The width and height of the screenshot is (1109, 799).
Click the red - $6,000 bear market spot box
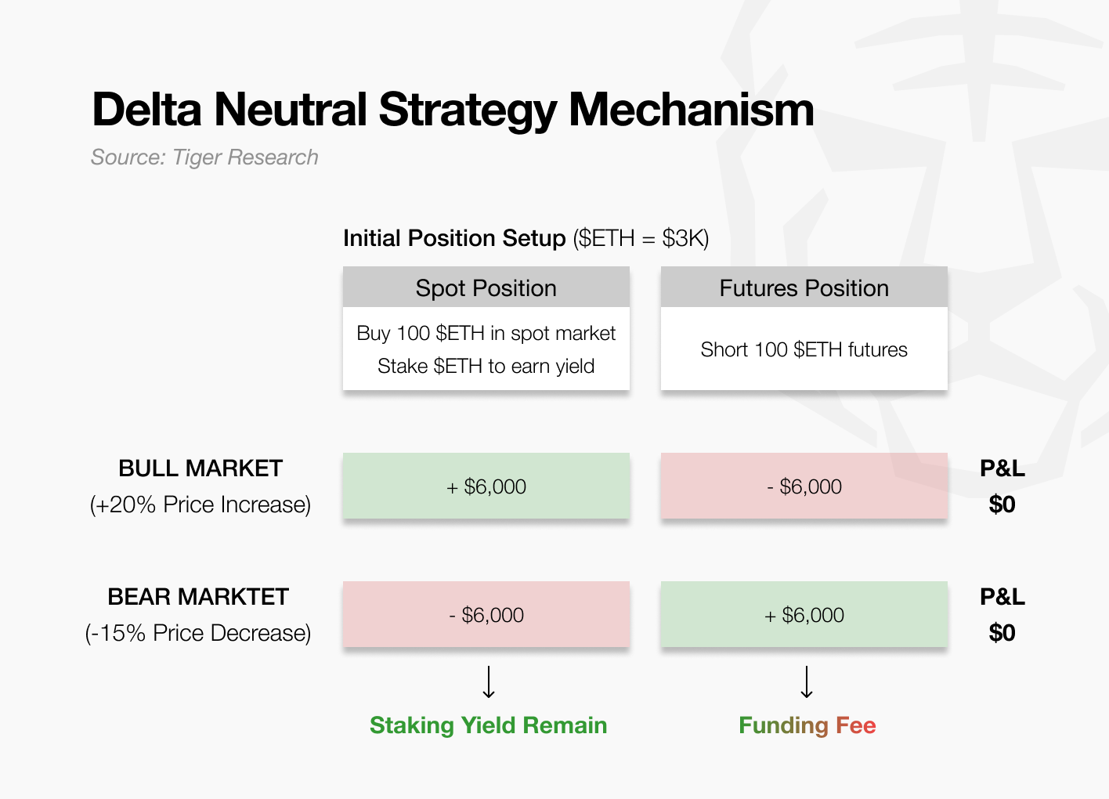tap(486, 614)
